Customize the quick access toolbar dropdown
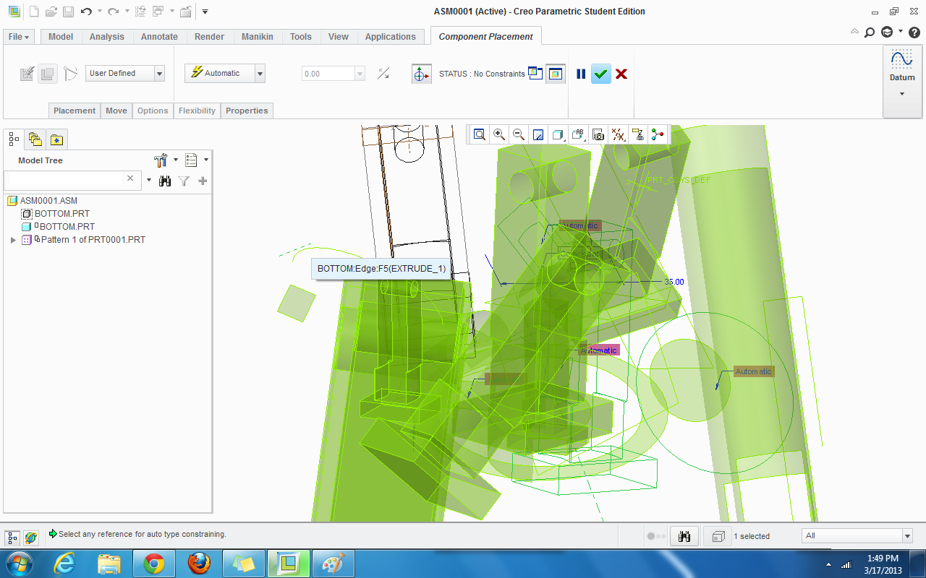 pos(205,12)
